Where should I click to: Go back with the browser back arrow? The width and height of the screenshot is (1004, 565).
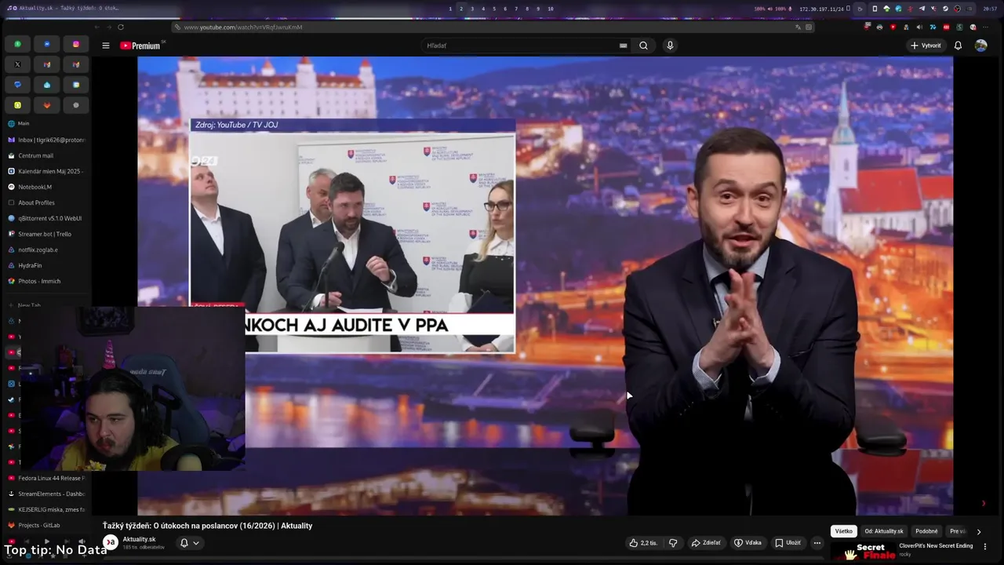pyautogui.click(x=97, y=27)
